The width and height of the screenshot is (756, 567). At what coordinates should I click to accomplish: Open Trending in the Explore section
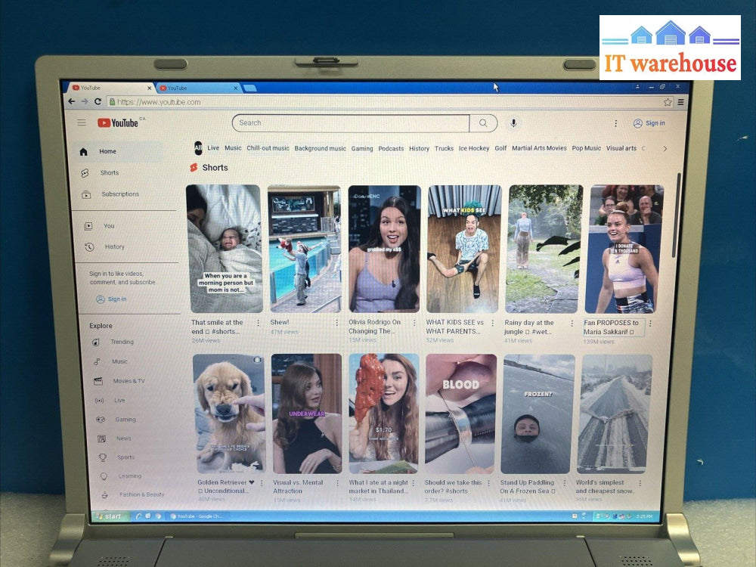click(x=122, y=342)
